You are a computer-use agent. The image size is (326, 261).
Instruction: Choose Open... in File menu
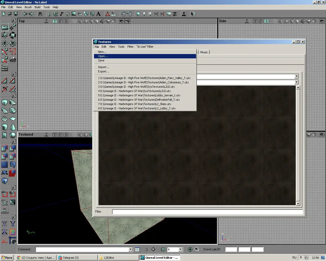145,56
